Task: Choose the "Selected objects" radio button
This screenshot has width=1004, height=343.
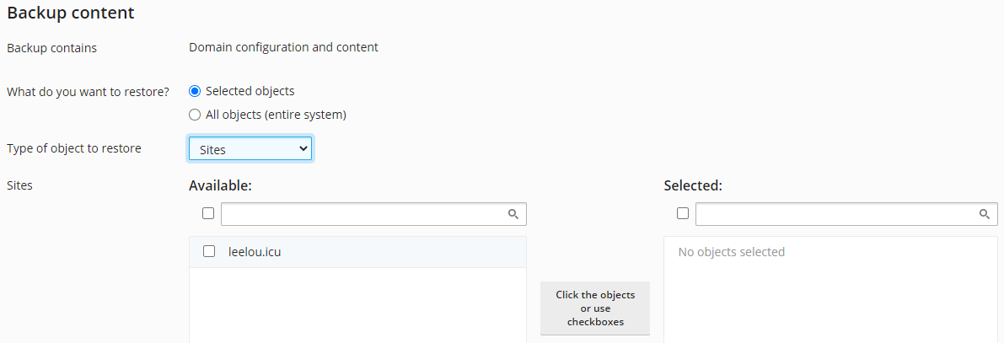Action: click(195, 91)
